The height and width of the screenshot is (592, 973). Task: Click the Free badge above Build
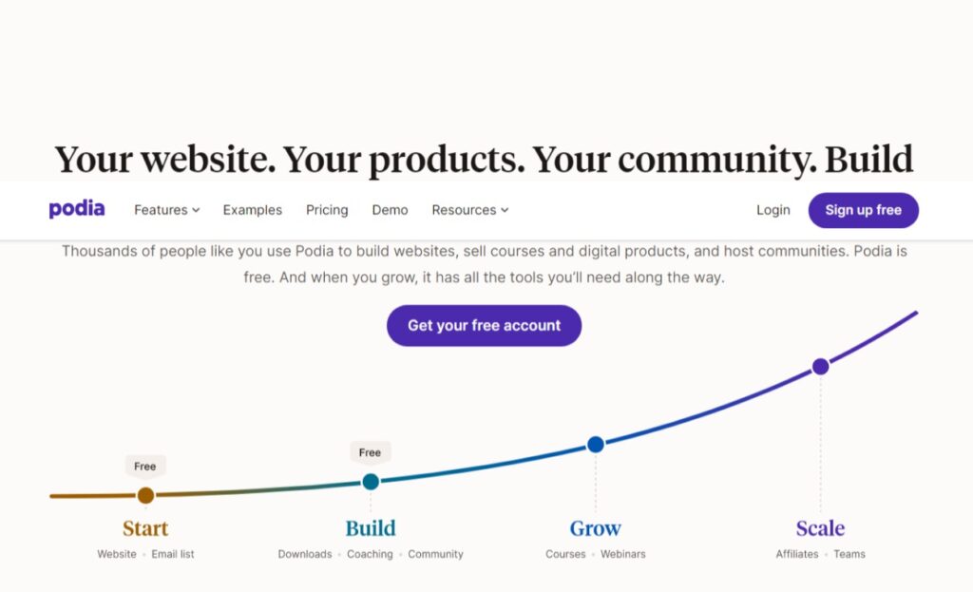pos(370,452)
